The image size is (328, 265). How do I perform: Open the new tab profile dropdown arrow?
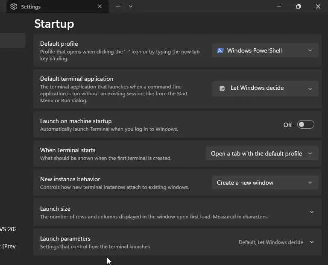click(131, 6)
